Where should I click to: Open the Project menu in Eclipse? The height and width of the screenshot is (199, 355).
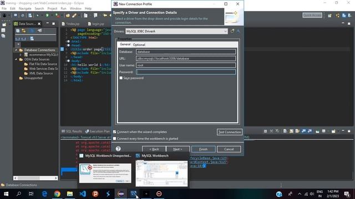[52, 8]
